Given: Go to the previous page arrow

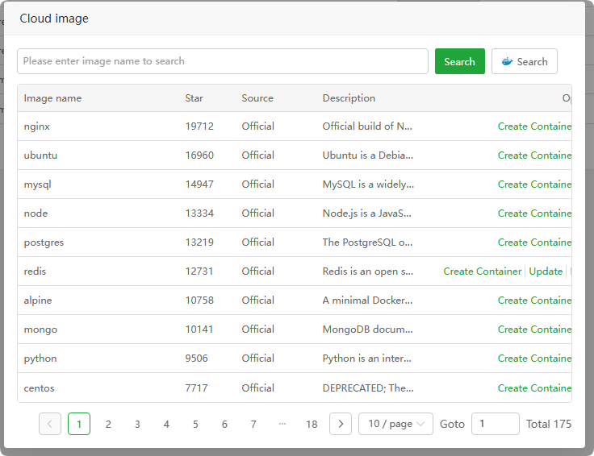Looking at the screenshot, I should point(50,424).
